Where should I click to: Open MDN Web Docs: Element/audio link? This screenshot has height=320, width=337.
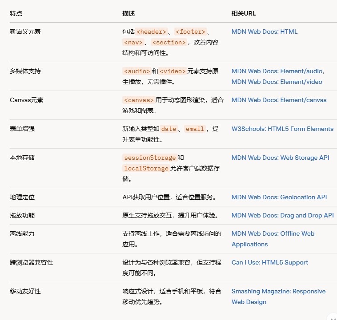point(278,71)
